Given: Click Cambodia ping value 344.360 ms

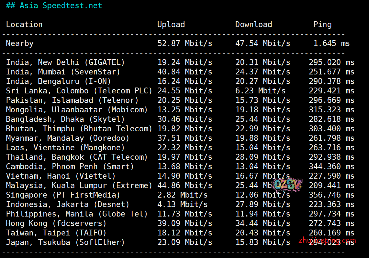Looking at the screenshot, I should [x=331, y=167].
